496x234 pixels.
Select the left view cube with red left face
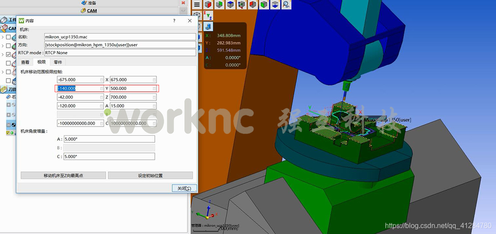click(x=253, y=4)
